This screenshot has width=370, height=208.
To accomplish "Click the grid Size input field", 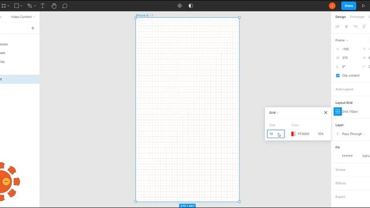I will point(276,134).
